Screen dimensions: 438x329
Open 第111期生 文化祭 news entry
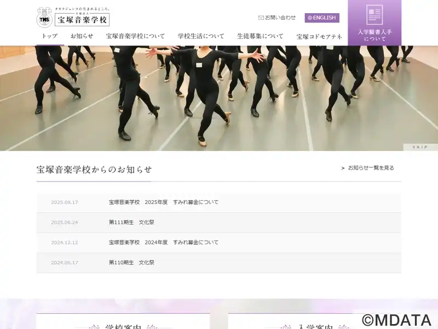131,223
